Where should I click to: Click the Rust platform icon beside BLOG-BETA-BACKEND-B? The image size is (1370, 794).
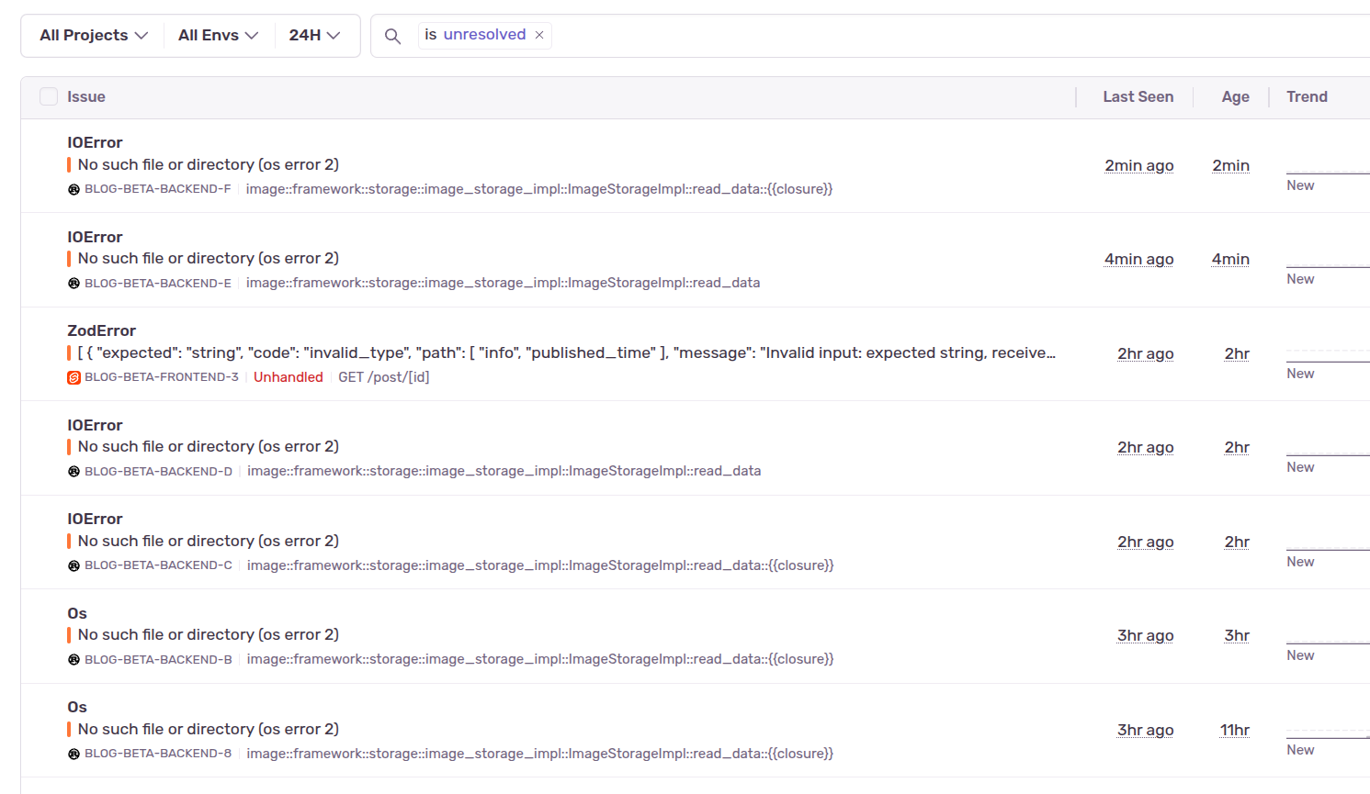pyautogui.click(x=74, y=660)
